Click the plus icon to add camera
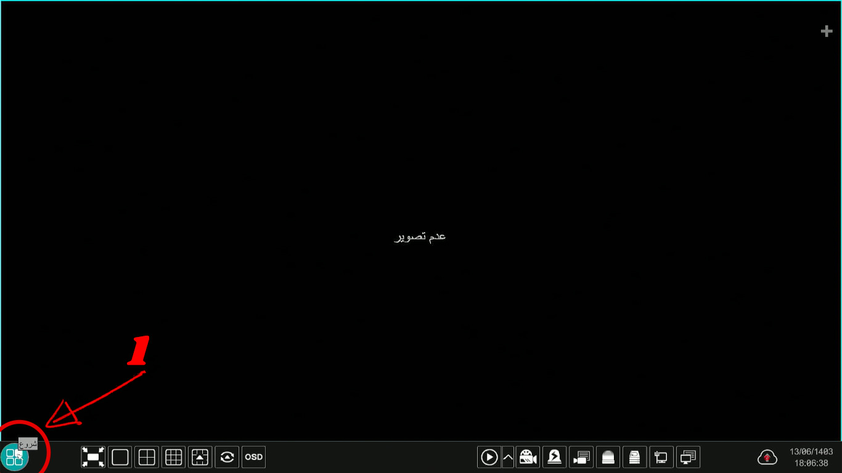Image resolution: width=842 pixels, height=473 pixels. (x=827, y=31)
